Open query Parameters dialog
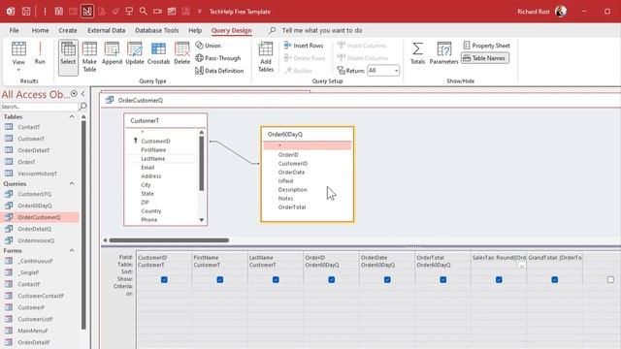 (443, 53)
